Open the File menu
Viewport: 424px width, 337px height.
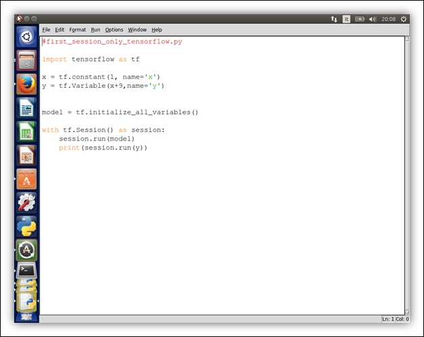point(46,30)
